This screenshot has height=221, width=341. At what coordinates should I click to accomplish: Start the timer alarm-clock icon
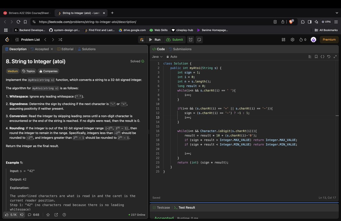click(x=191, y=39)
